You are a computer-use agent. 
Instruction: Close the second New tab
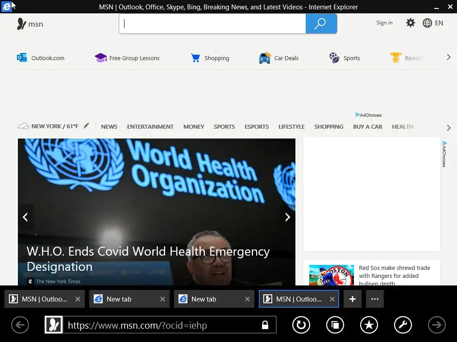click(x=247, y=299)
